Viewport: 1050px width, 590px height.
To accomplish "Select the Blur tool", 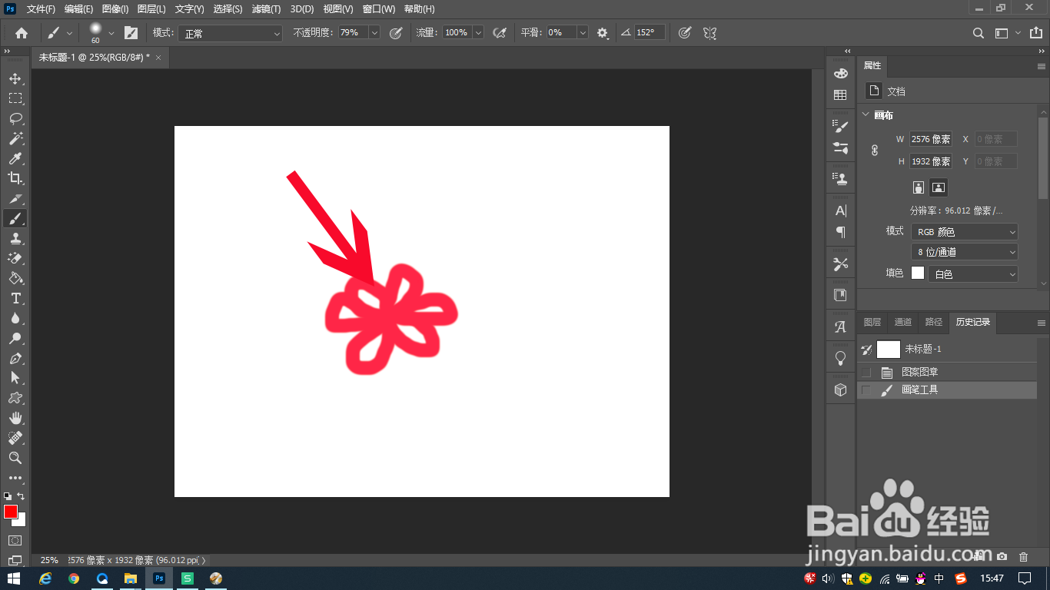I will tap(15, 318).
